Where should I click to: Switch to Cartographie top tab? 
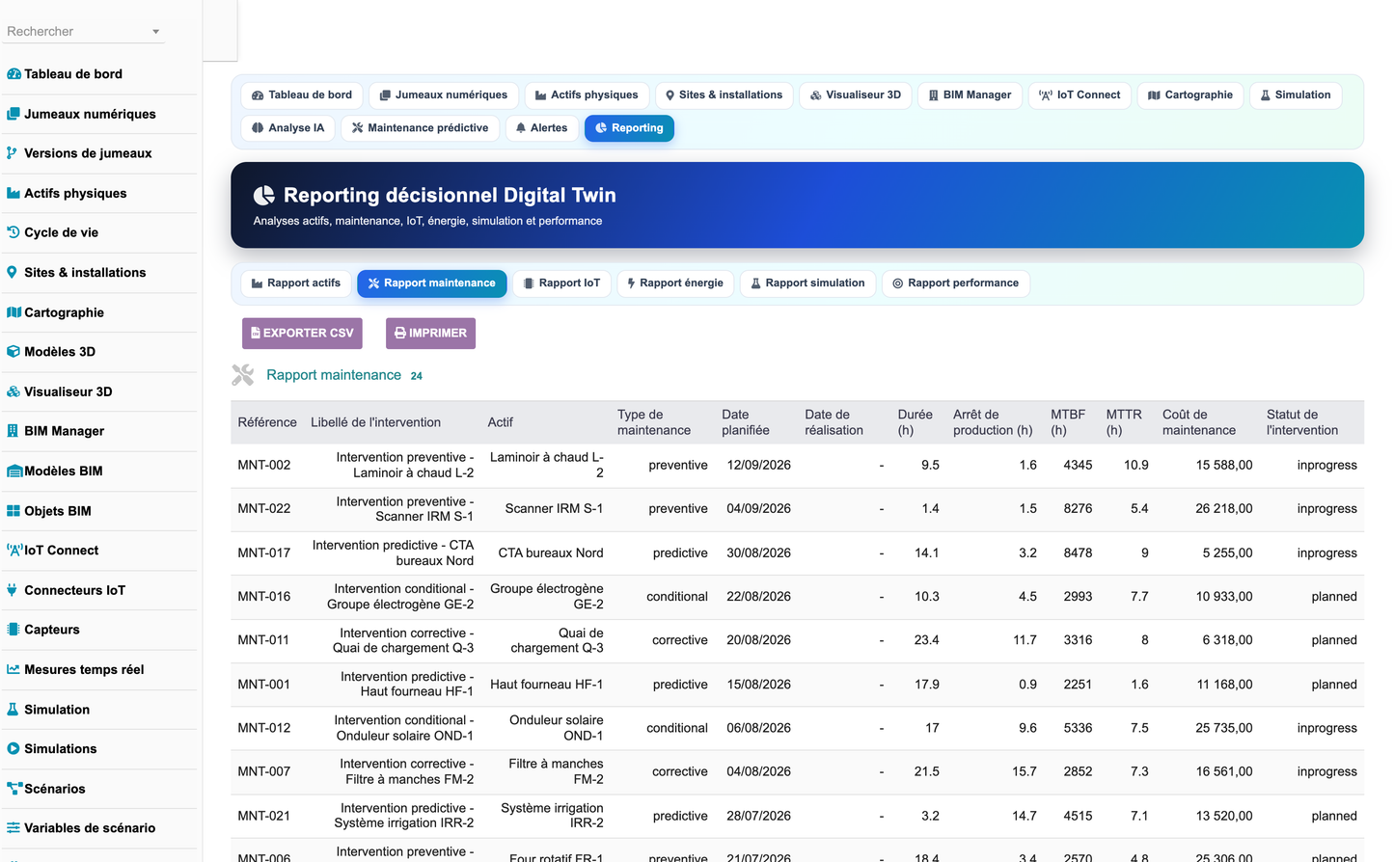pyautogui.click(x=1190, y=95)
